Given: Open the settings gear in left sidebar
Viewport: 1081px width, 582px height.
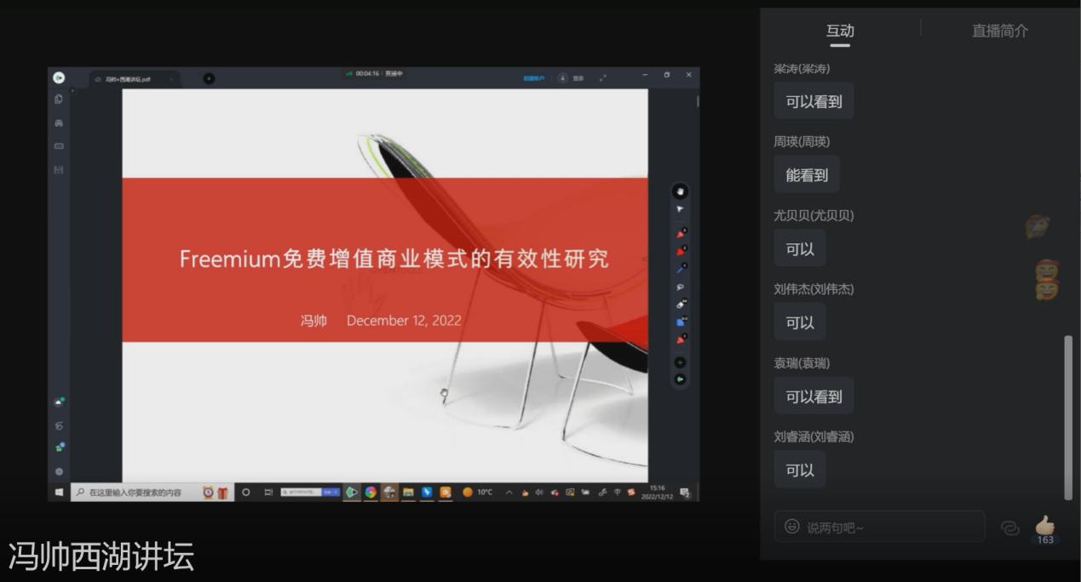Looking at the screenshot, I should tap(59, 471).
